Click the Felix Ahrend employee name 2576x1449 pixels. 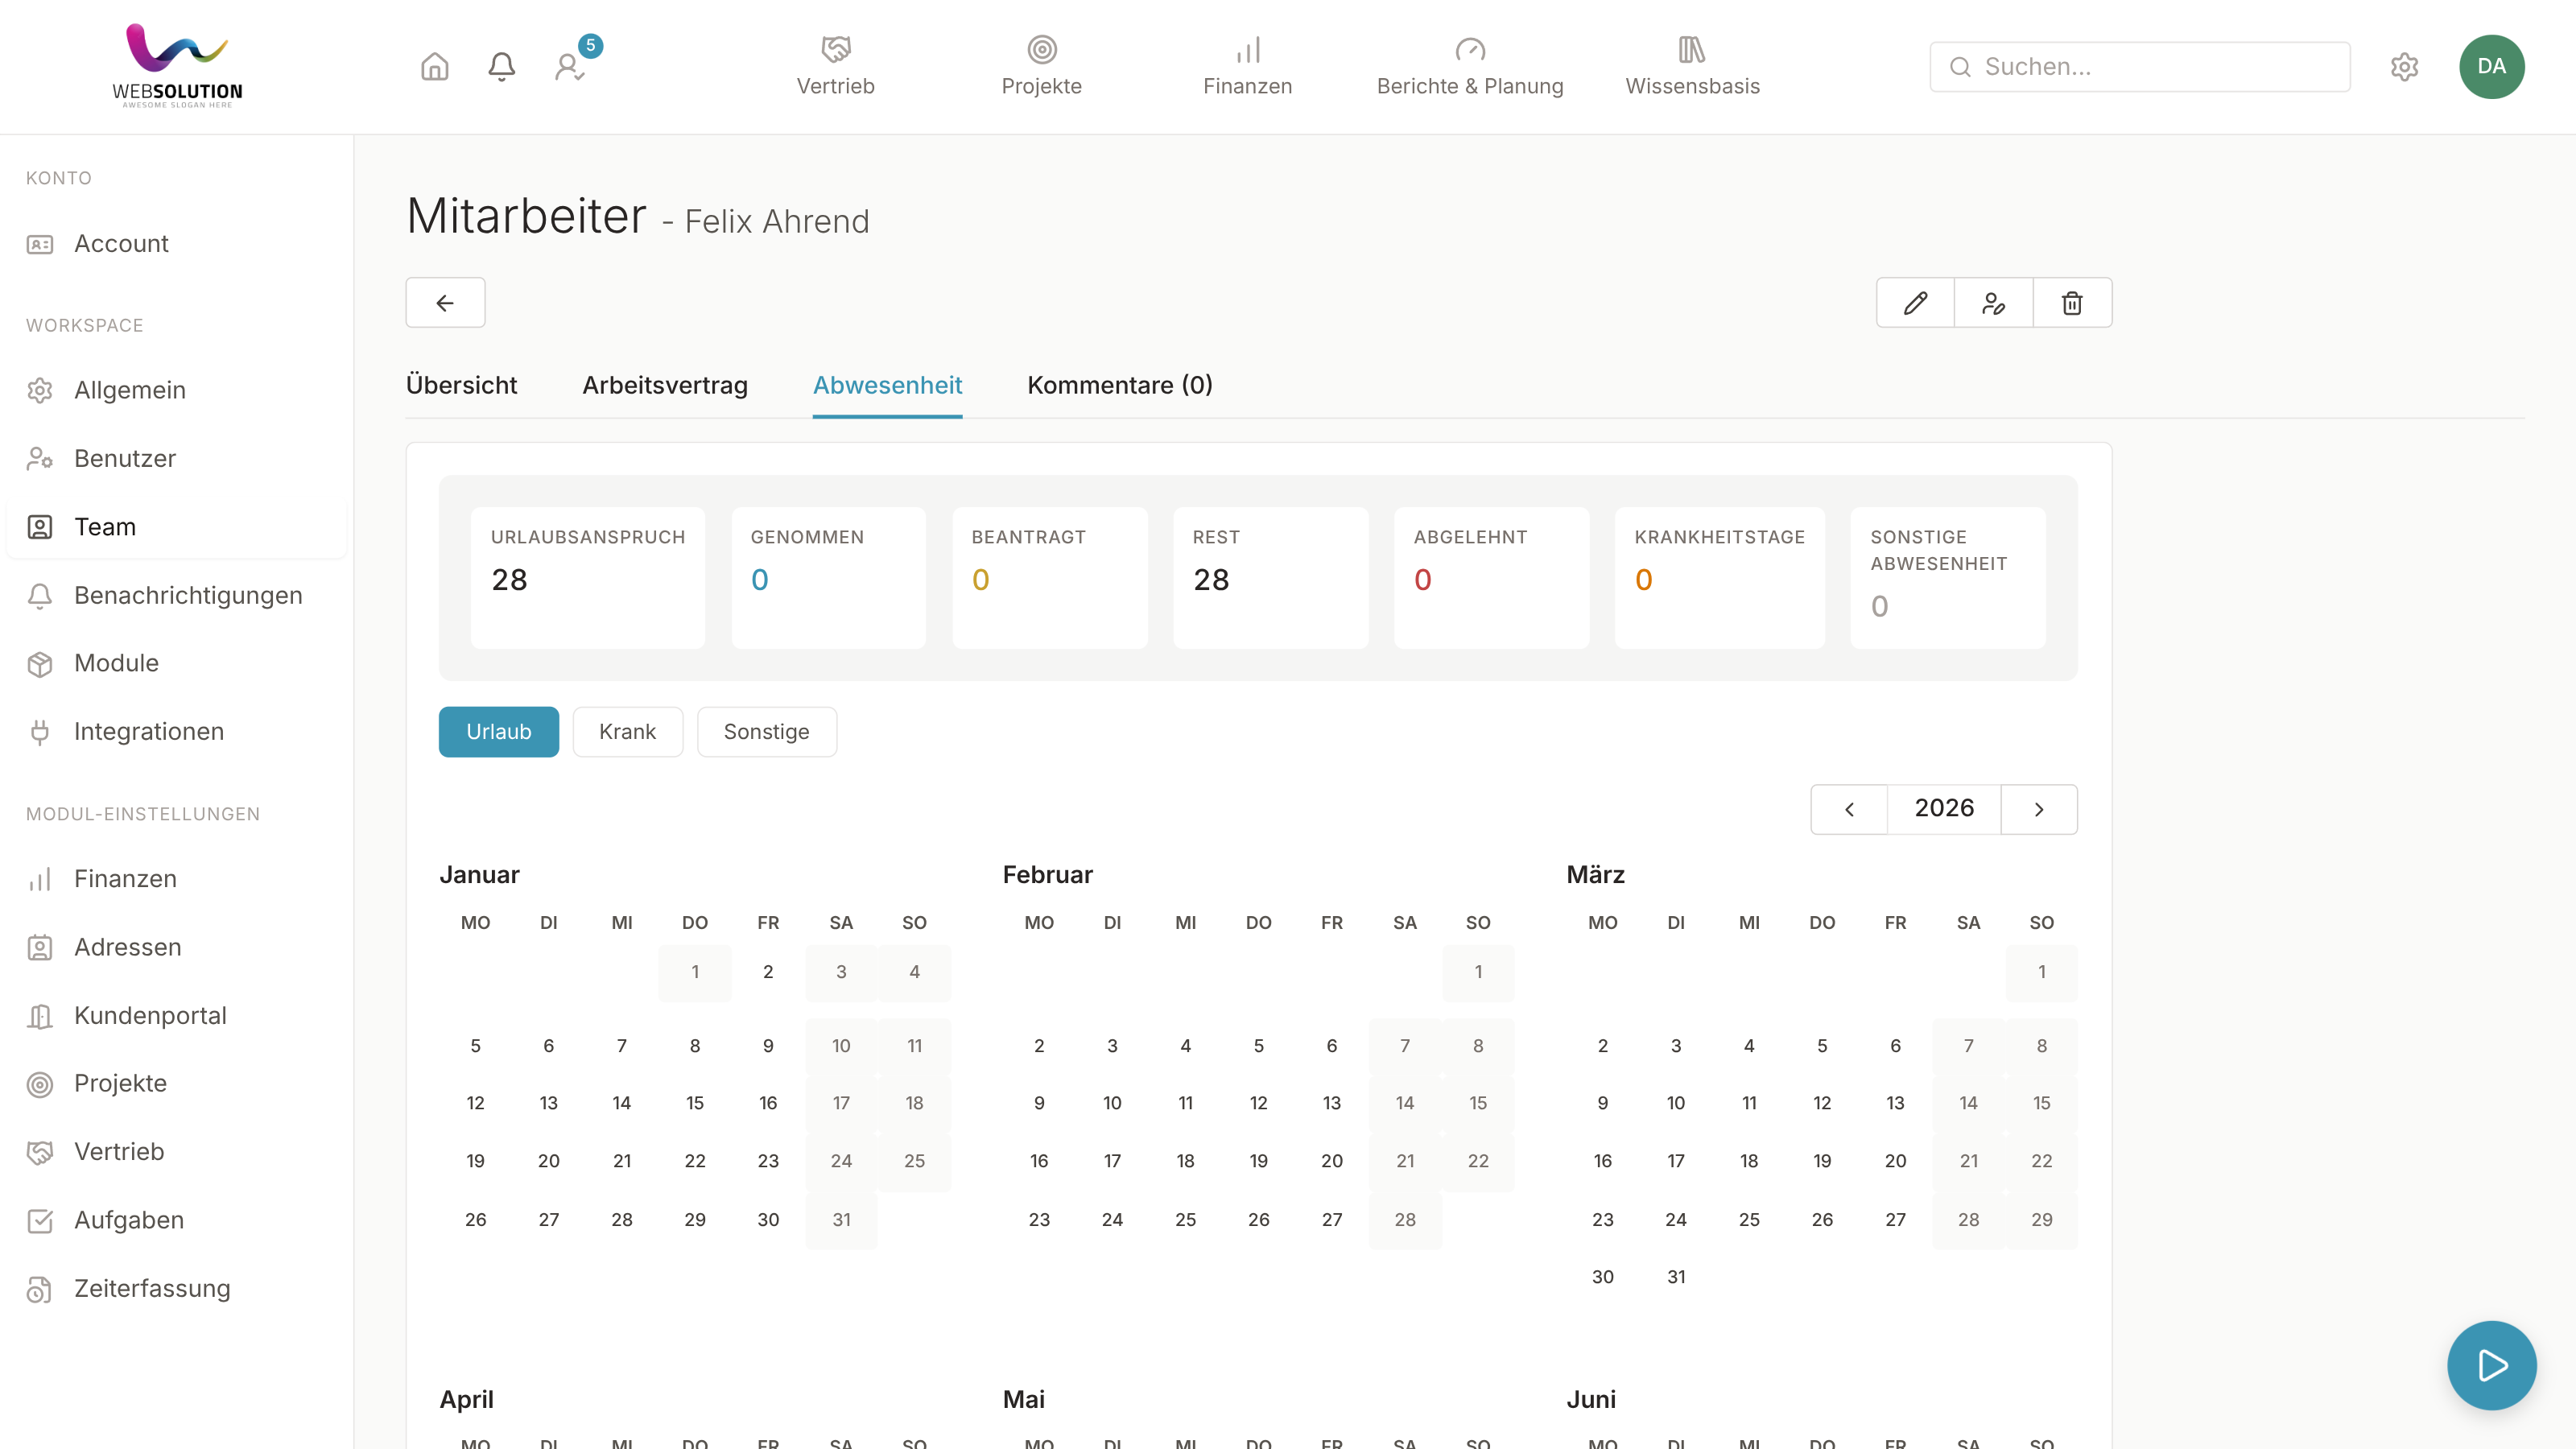click(x=777, y=222)
